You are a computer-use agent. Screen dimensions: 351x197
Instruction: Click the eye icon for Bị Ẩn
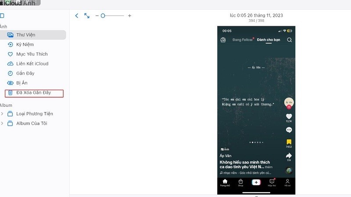11,83
